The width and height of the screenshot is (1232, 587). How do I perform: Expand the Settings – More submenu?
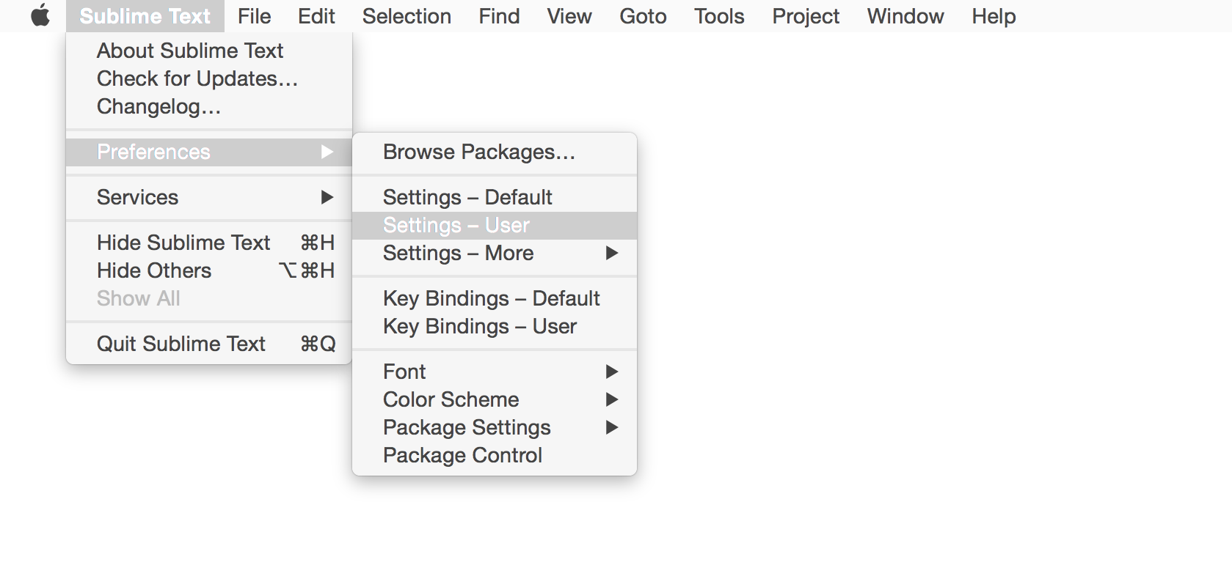tap(612, 253)
